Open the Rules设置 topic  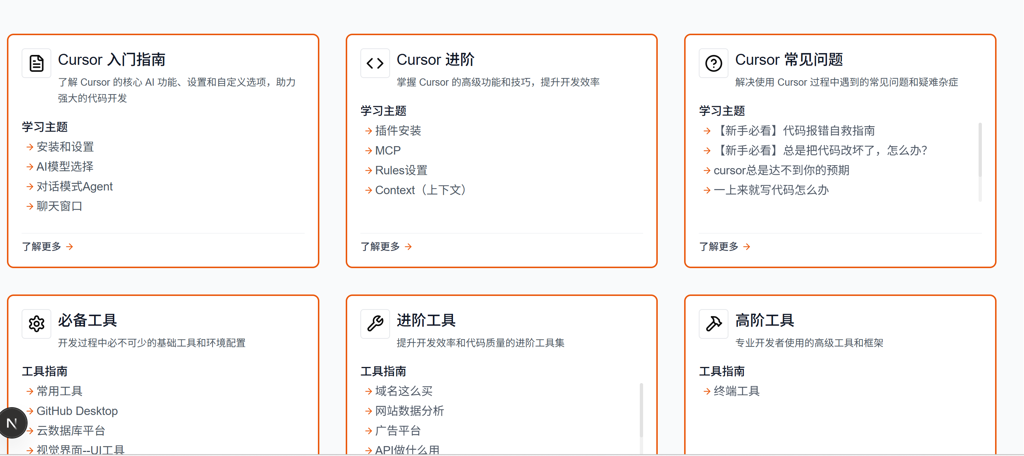click(x=401, y=170)
